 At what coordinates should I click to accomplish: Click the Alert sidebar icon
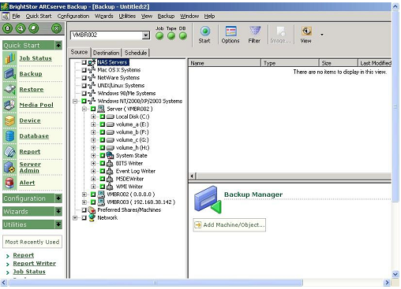9,183
